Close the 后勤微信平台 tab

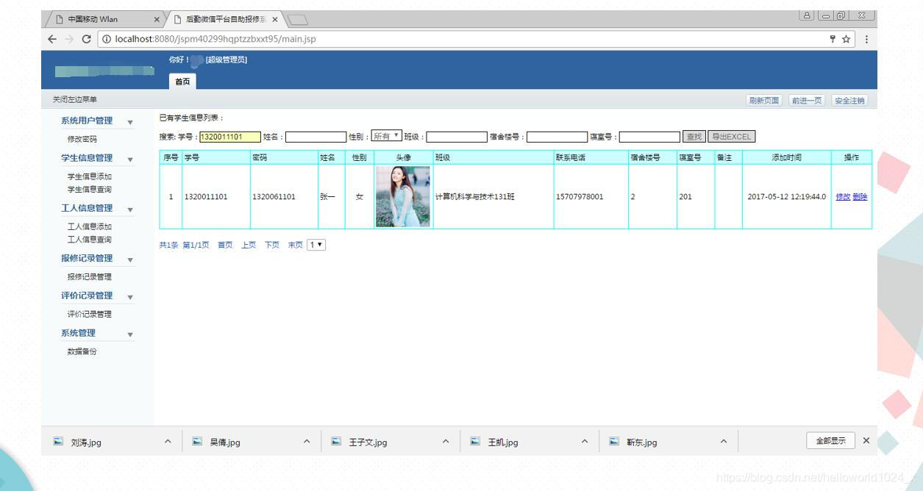[x=274, y=19]
